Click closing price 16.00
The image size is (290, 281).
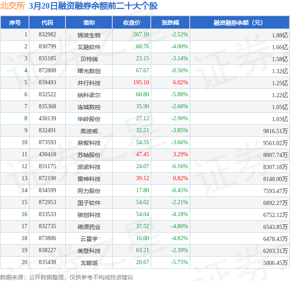[x=143, y=238]
